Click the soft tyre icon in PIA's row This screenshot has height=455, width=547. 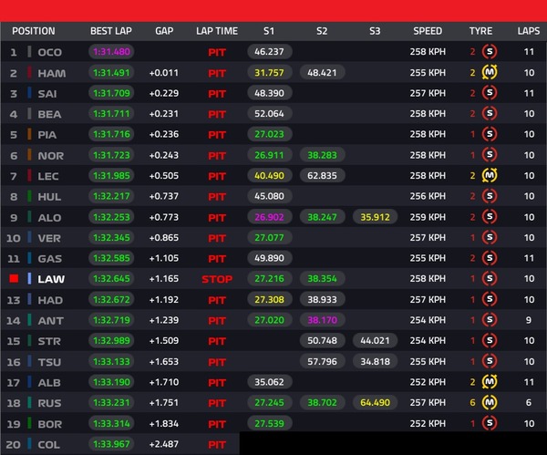click(490, 134)
